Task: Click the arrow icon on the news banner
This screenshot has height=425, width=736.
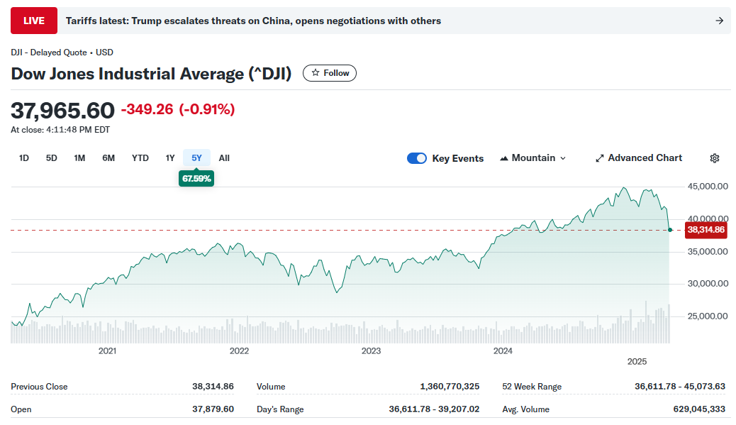Action: click(719, 21)
